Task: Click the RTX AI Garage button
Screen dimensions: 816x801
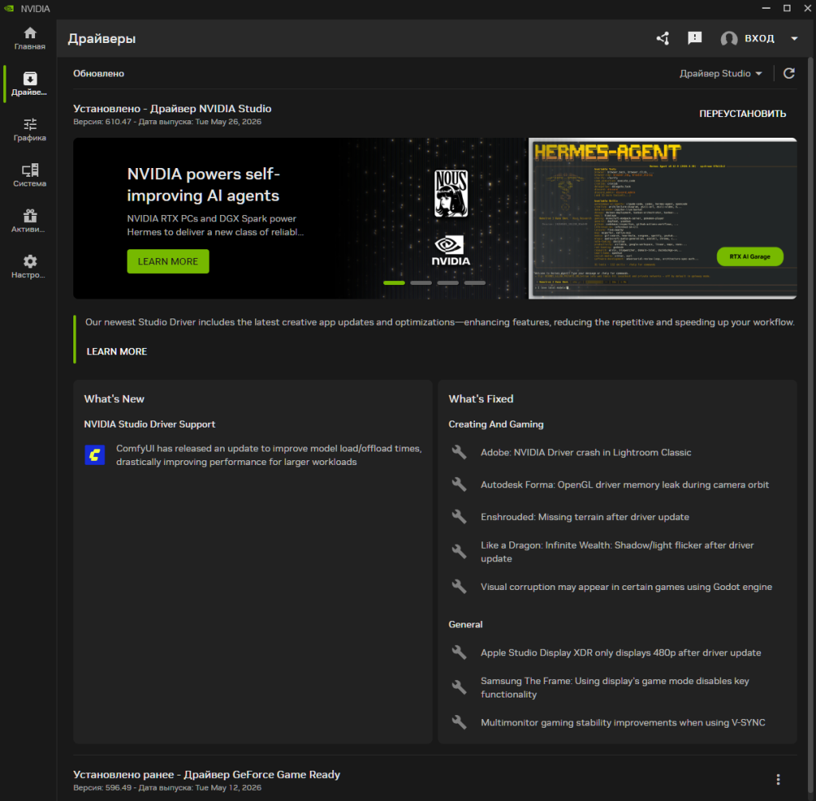Action: tap(750, 257)
